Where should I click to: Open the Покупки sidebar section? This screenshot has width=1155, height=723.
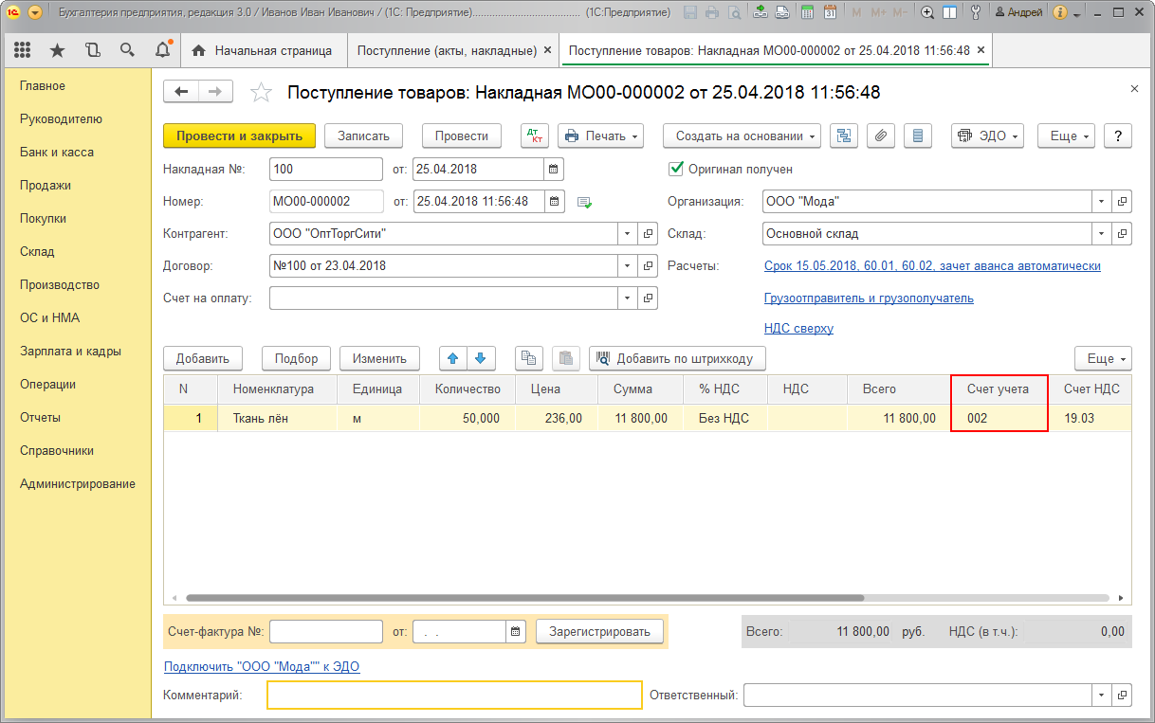[x=44, y=218]
